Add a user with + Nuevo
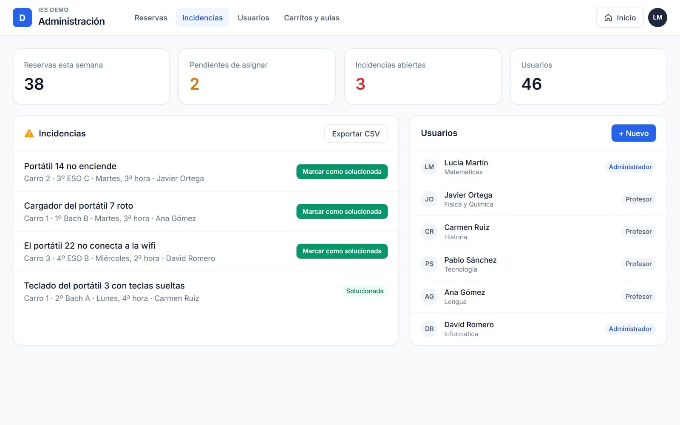Viewport: 680px width, 425px height. 633,133
